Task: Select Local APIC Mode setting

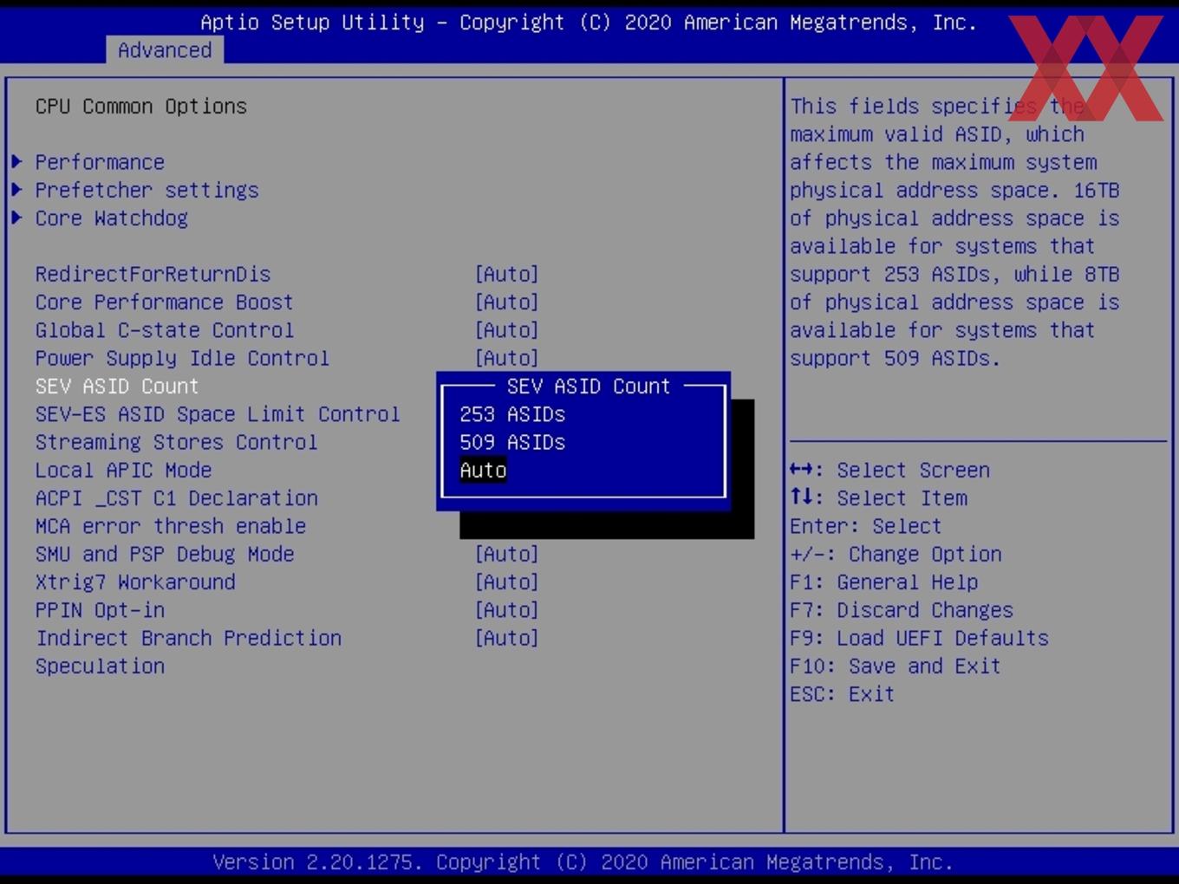Action: coord(123,470)
